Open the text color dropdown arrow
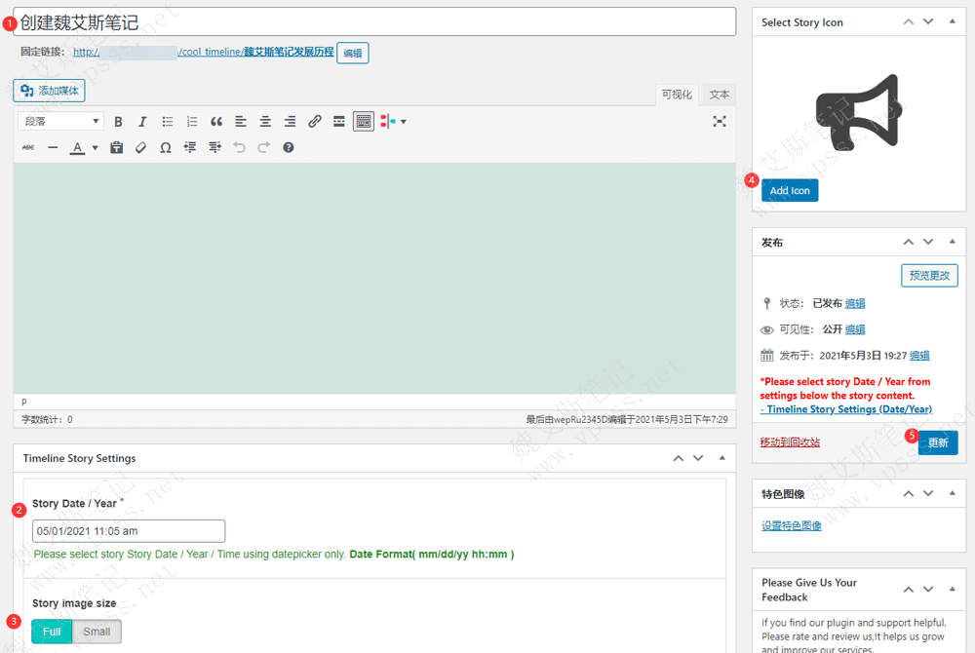975x653 pixels. (x=95, y=148)
